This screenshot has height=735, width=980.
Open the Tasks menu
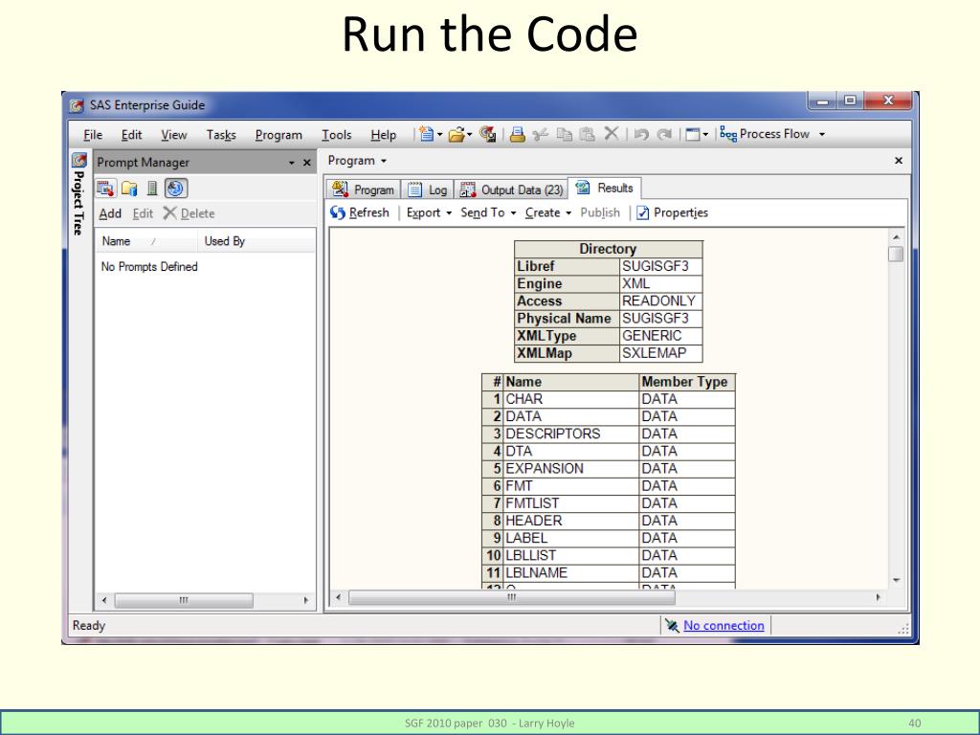tap(221, 135)
